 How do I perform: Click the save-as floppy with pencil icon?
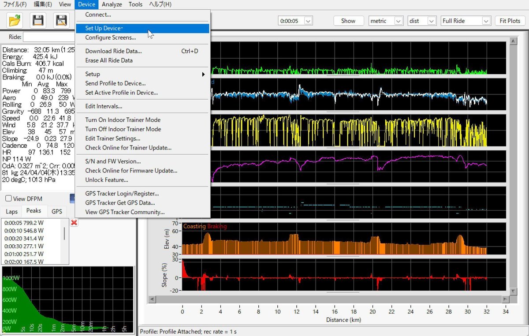click(x=61, y=20)
